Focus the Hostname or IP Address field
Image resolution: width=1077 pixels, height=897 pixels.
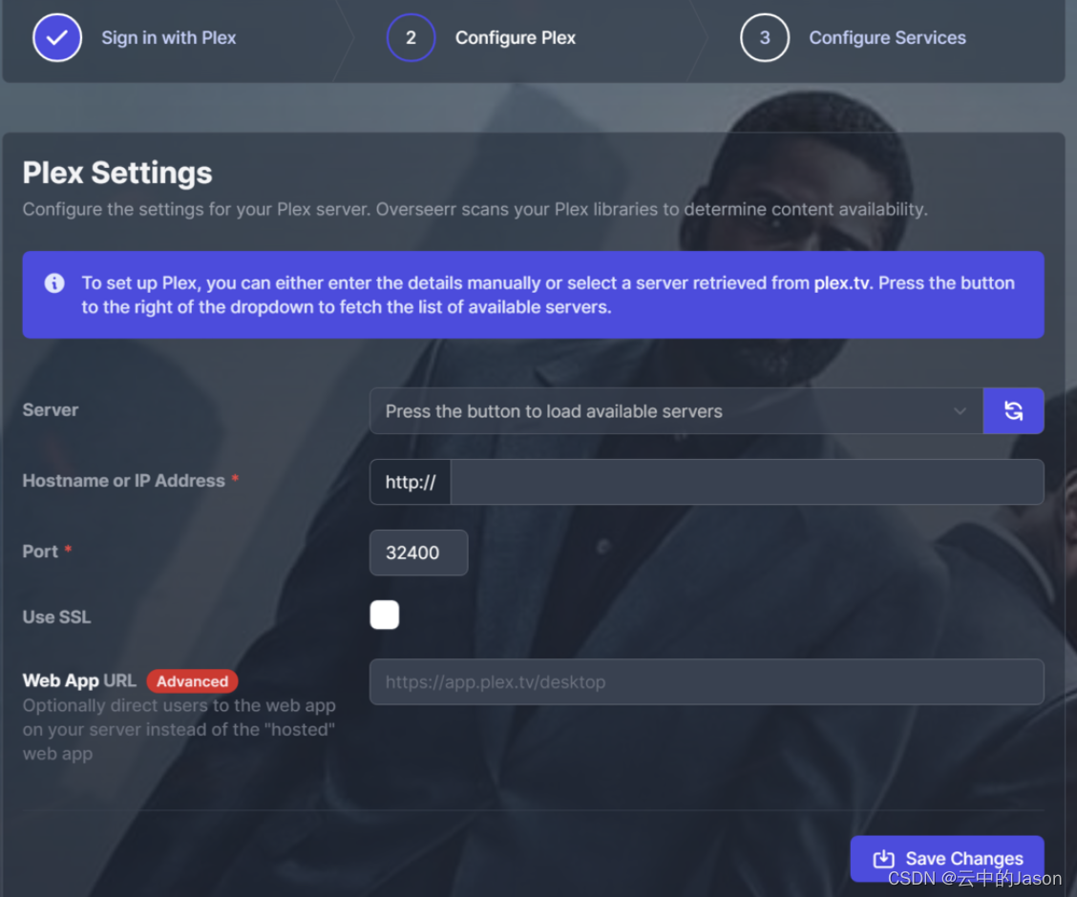point(746,482)
